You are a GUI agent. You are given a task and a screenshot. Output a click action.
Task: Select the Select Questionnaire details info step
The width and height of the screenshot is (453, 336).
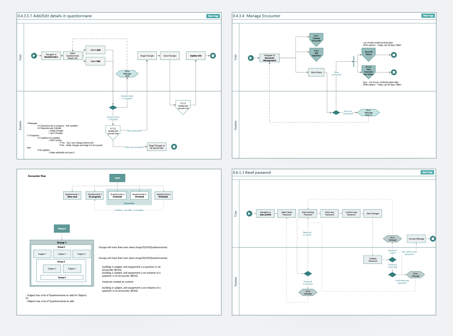[73, 56]
